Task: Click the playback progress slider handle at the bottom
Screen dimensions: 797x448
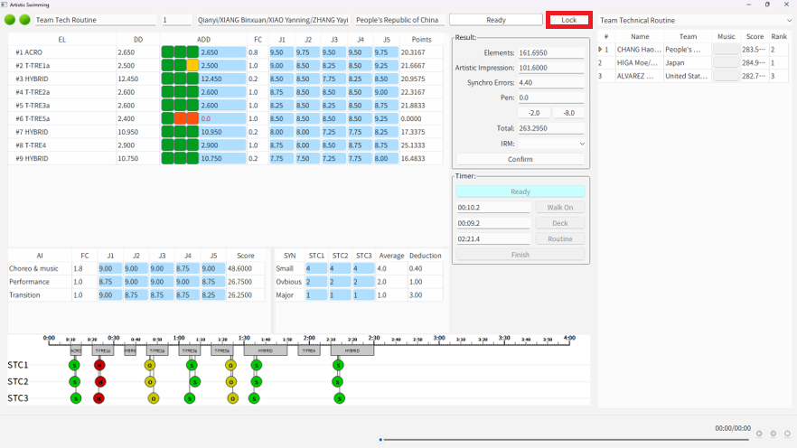Action: coord(380,439)
